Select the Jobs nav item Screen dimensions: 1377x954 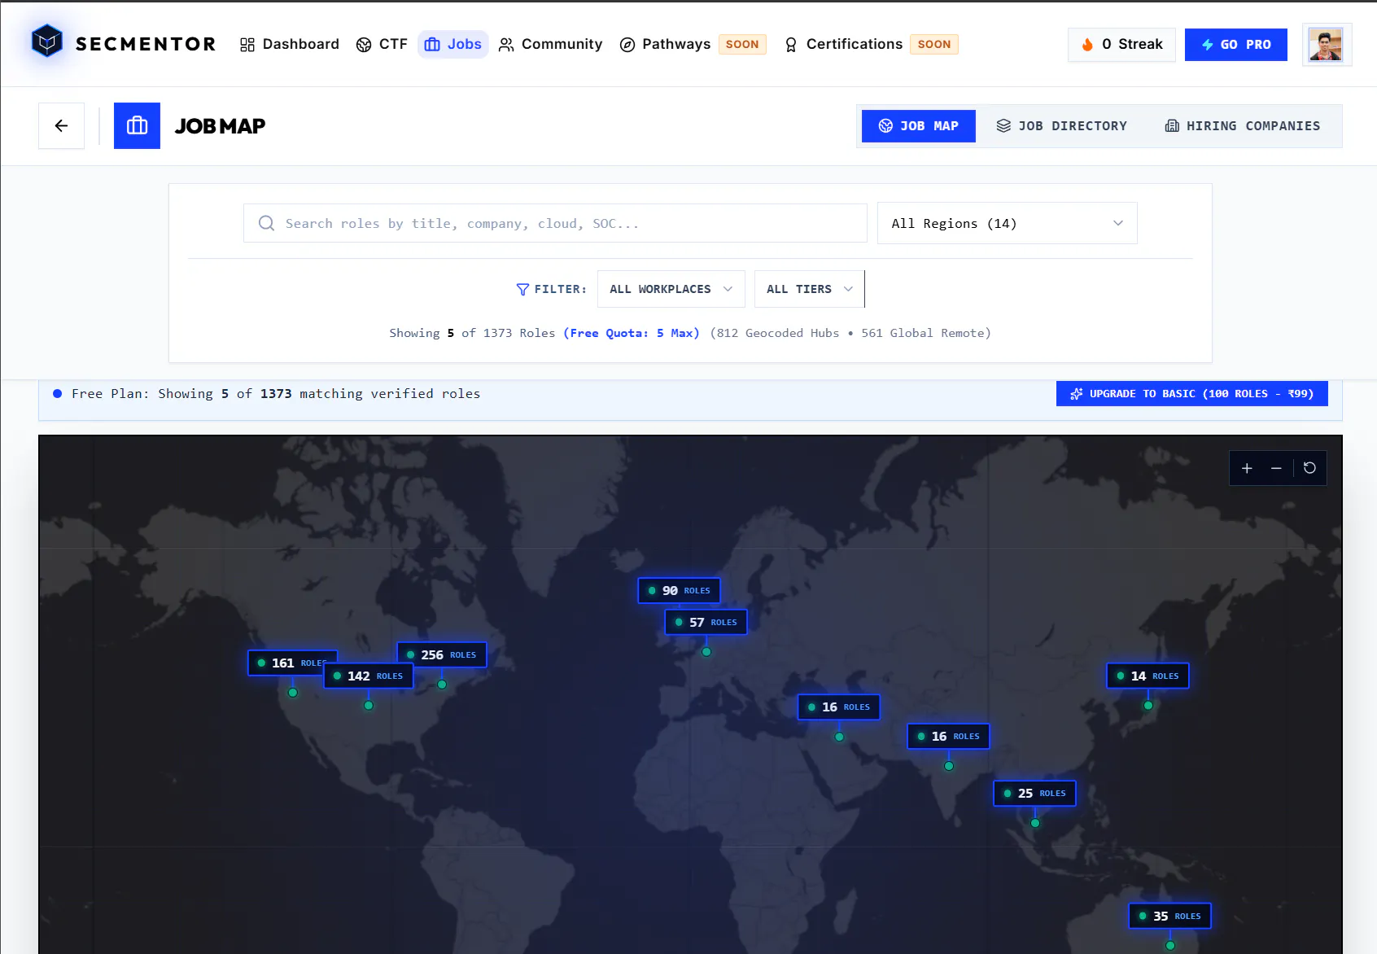(453, 44)
